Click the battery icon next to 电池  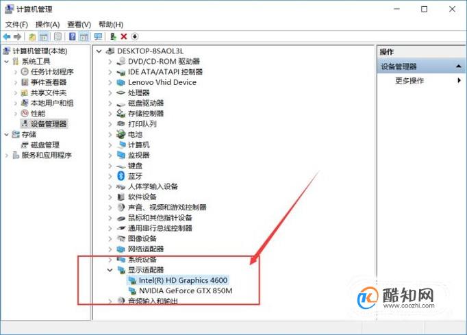[x=121, y=134]
